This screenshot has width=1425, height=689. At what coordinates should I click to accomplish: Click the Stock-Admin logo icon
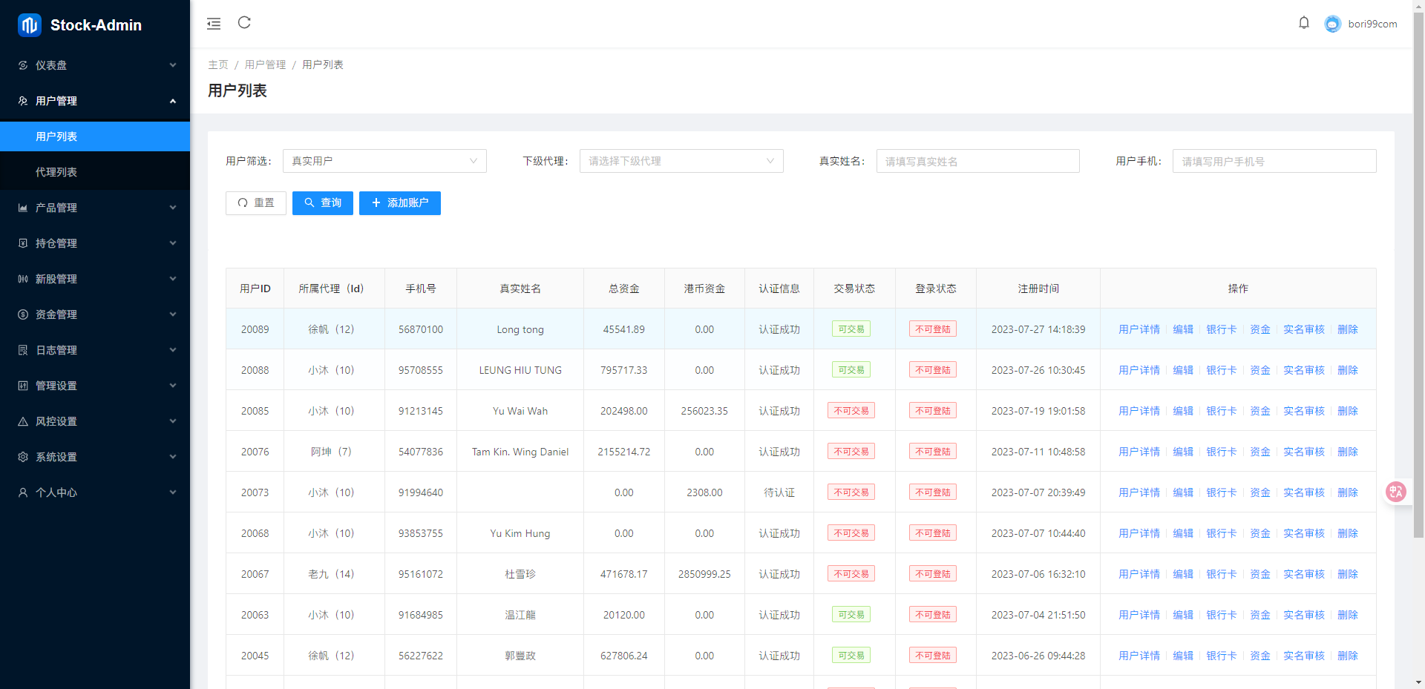[x=30, y=25]
